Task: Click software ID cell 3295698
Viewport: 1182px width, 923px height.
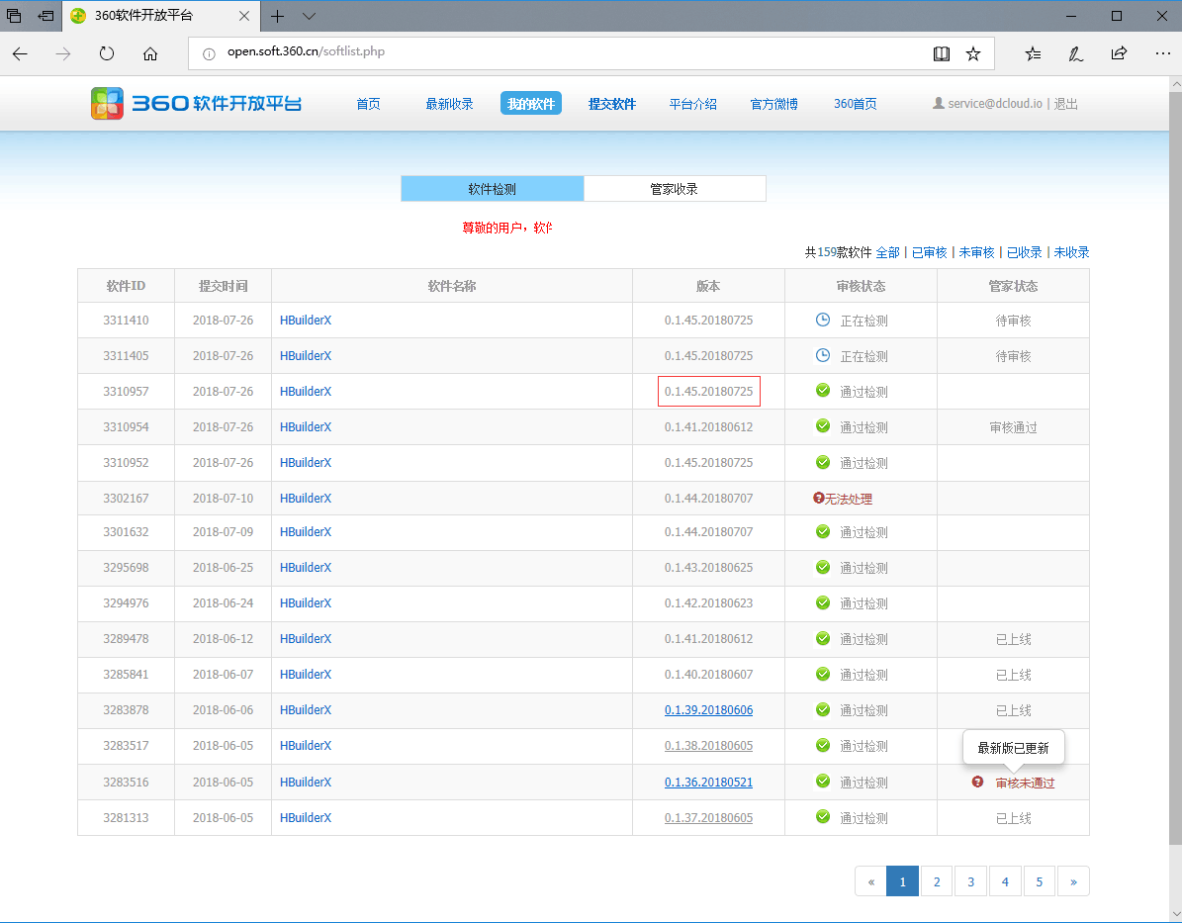Action: point(126,568)
